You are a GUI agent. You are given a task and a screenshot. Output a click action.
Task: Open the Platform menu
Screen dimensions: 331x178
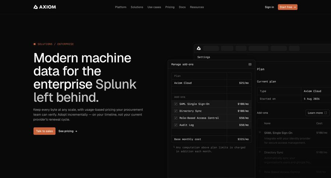121,7
